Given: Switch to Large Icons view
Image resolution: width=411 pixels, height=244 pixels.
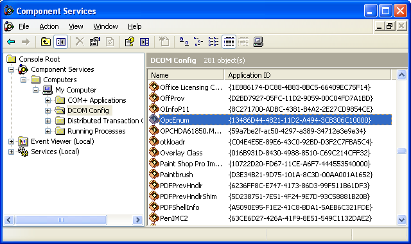Looking at the screenshot, I should click(x=184, y=42).
